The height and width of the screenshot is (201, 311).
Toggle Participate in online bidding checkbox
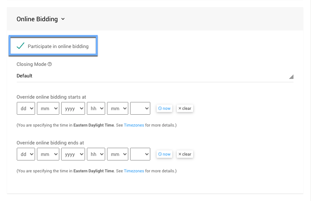[21, 46]
